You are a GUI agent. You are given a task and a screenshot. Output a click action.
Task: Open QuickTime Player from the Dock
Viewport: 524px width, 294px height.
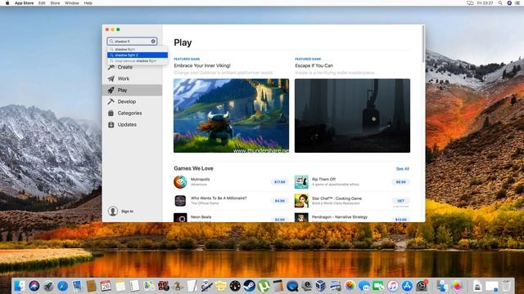pyautogui.click(x=292, y=286)
